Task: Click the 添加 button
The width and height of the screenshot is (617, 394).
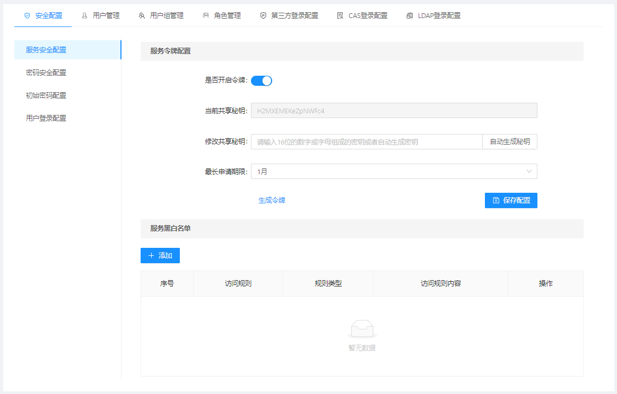Action: point(160,256)
